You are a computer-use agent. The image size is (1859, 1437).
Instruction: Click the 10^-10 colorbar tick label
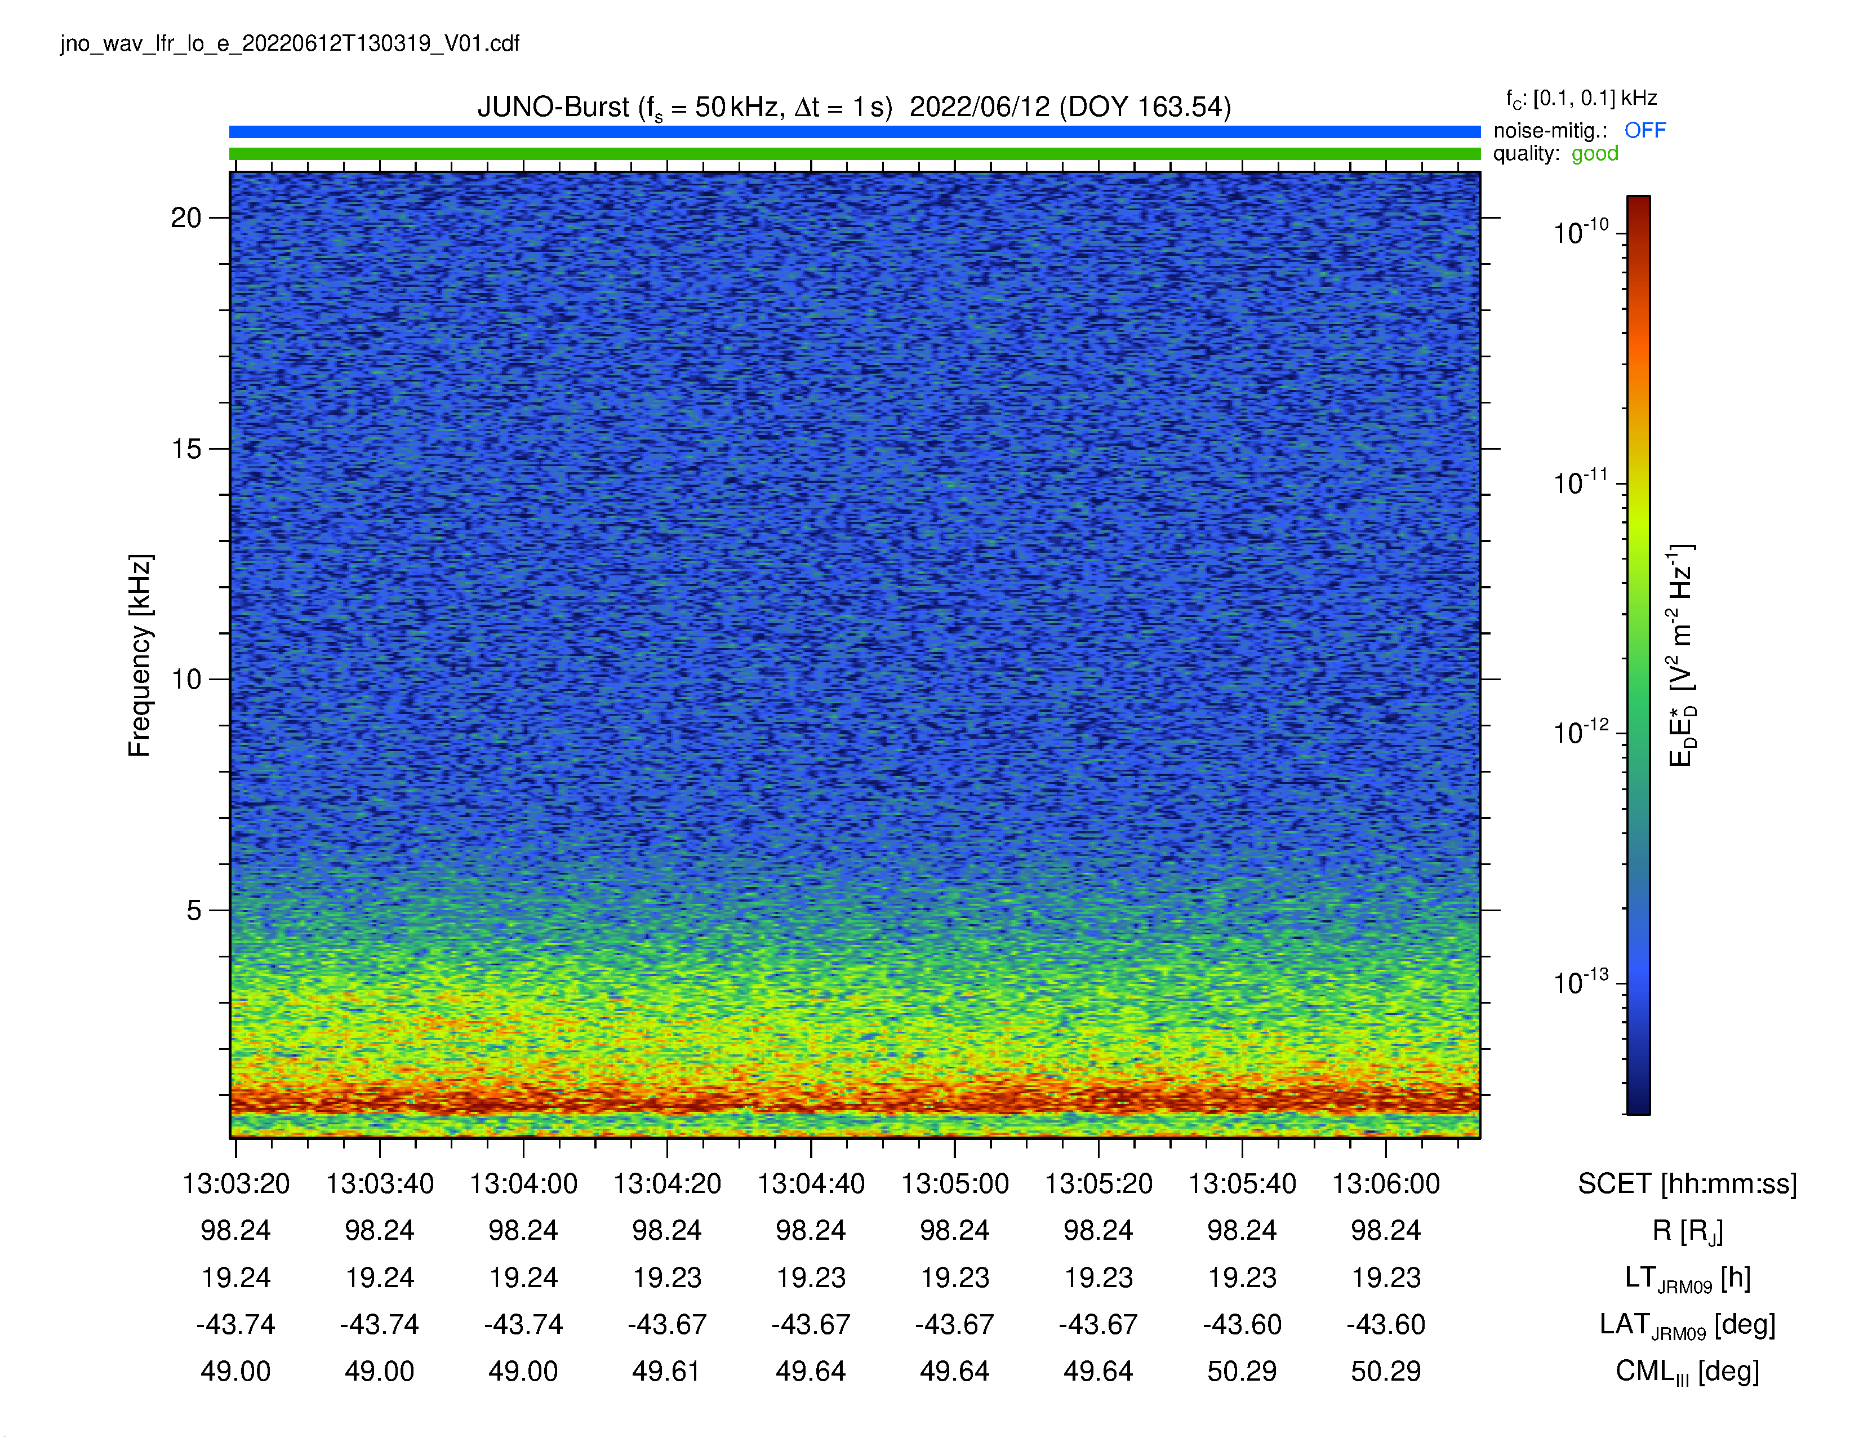[x=1581, y=232]
